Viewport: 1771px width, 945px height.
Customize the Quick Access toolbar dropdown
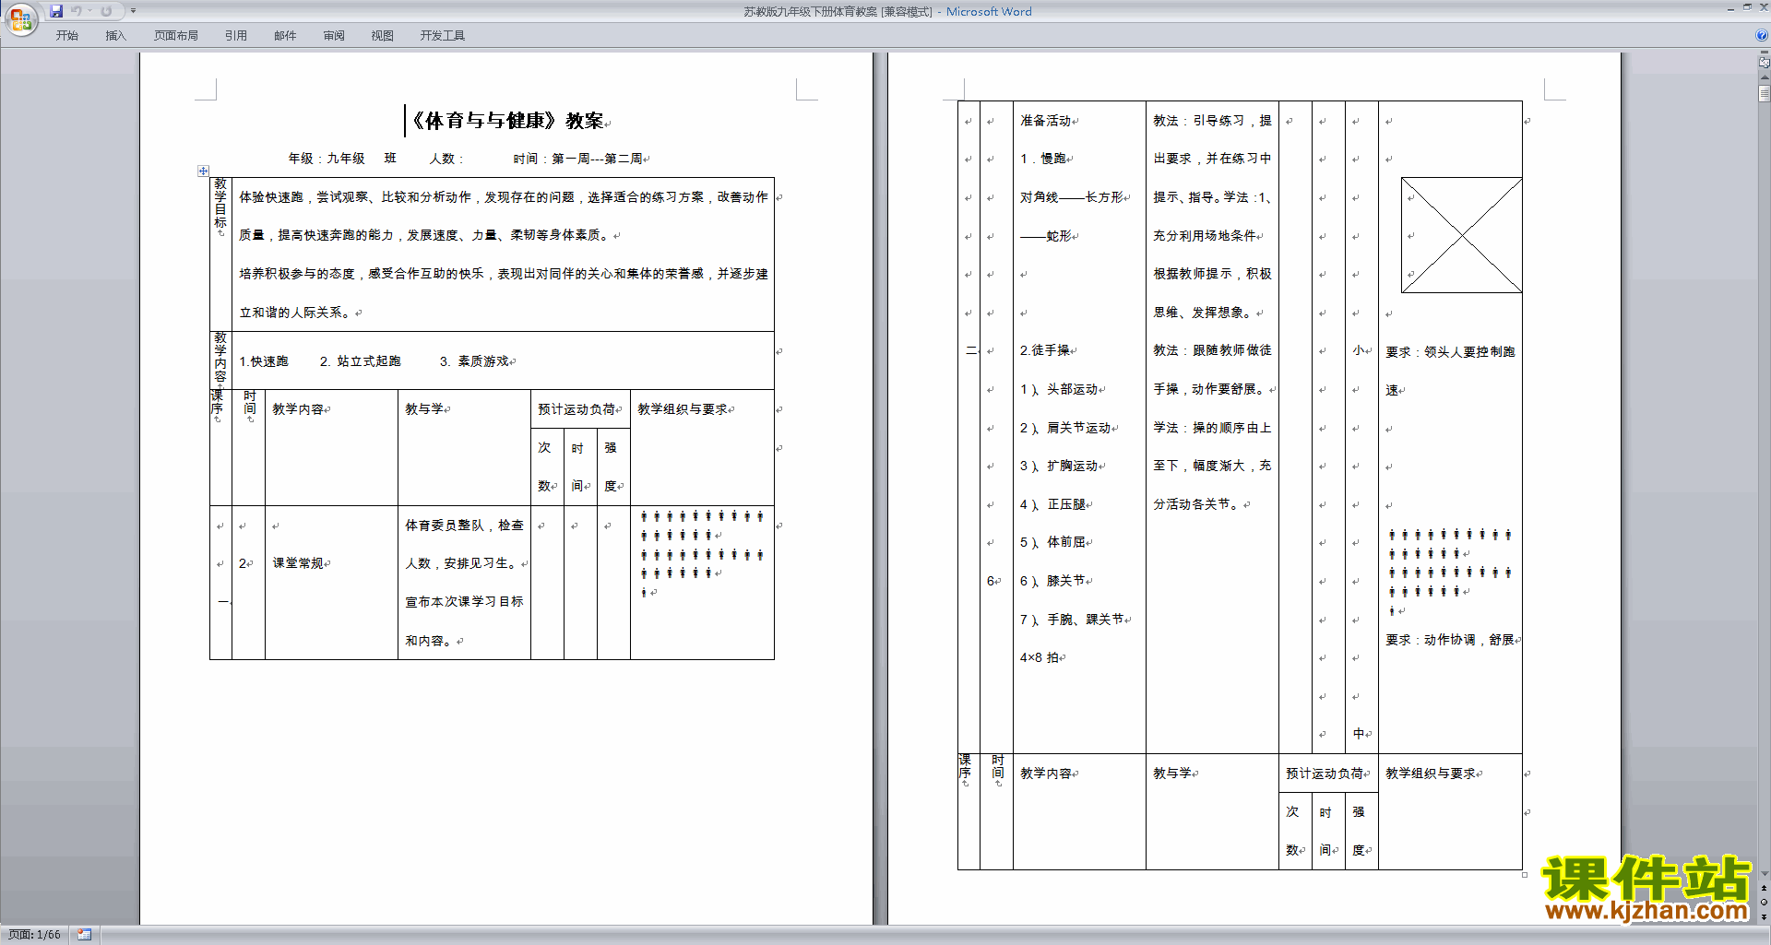point(134,11)
